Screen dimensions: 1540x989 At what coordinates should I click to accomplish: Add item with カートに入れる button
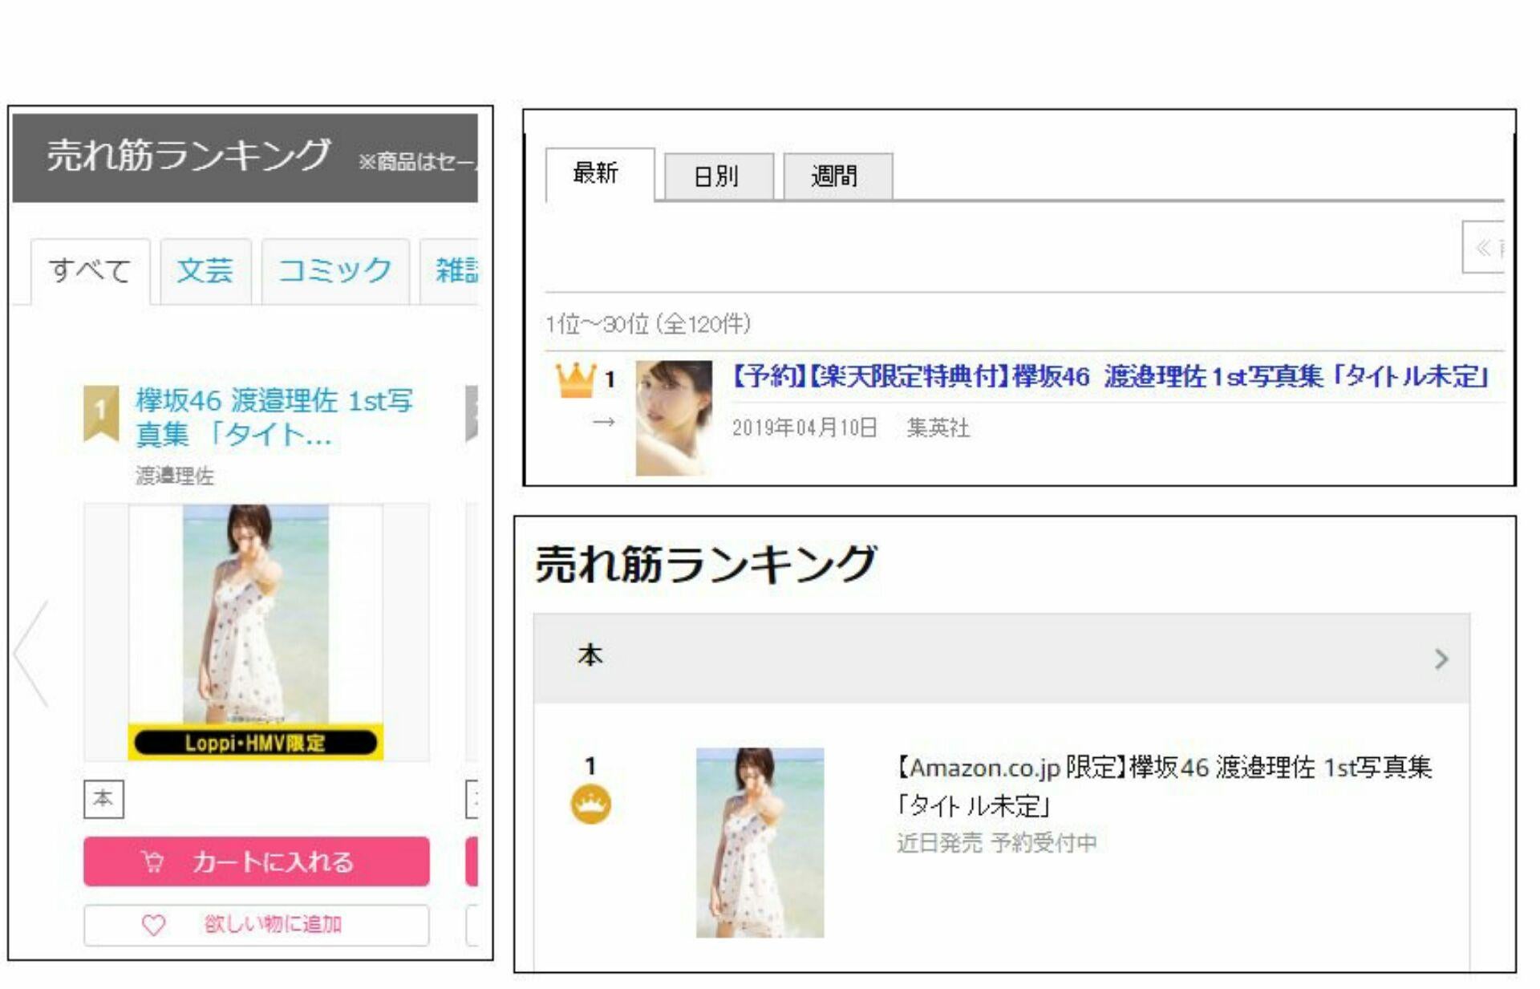pyautogui.click(x=256, y=861)
